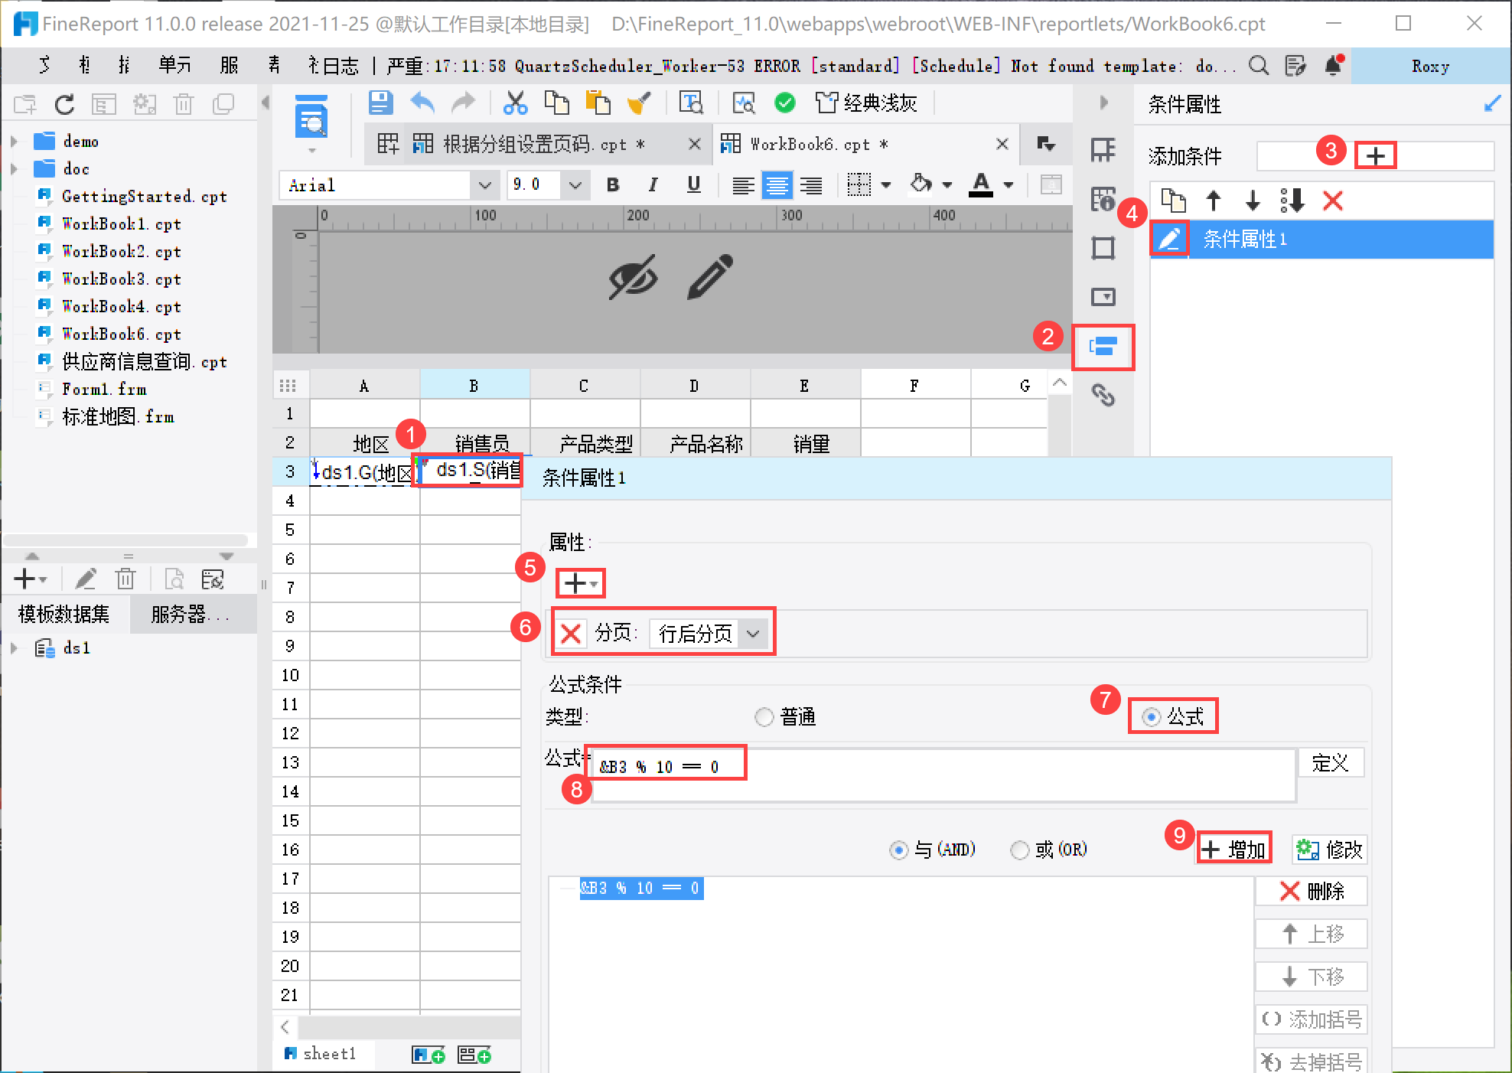The height and width of the screenshot is (1073, 1512).
Task: Switch to the 服务器 dataset tab
Action: coord(191,614)
